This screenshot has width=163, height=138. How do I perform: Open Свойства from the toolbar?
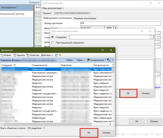click(33, 55)
